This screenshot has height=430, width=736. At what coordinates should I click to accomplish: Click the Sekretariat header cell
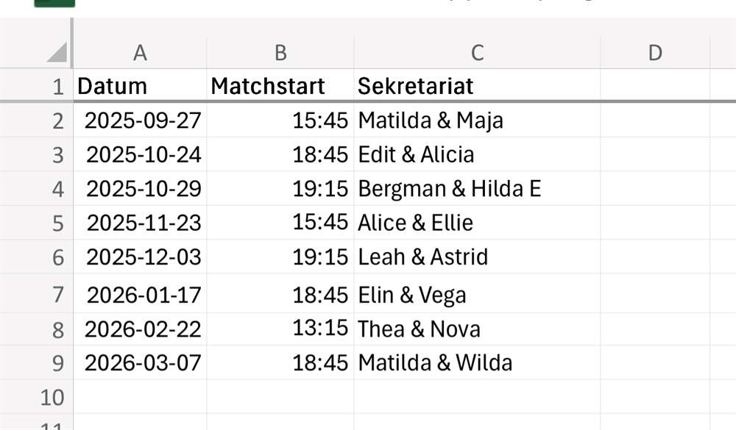477,86
